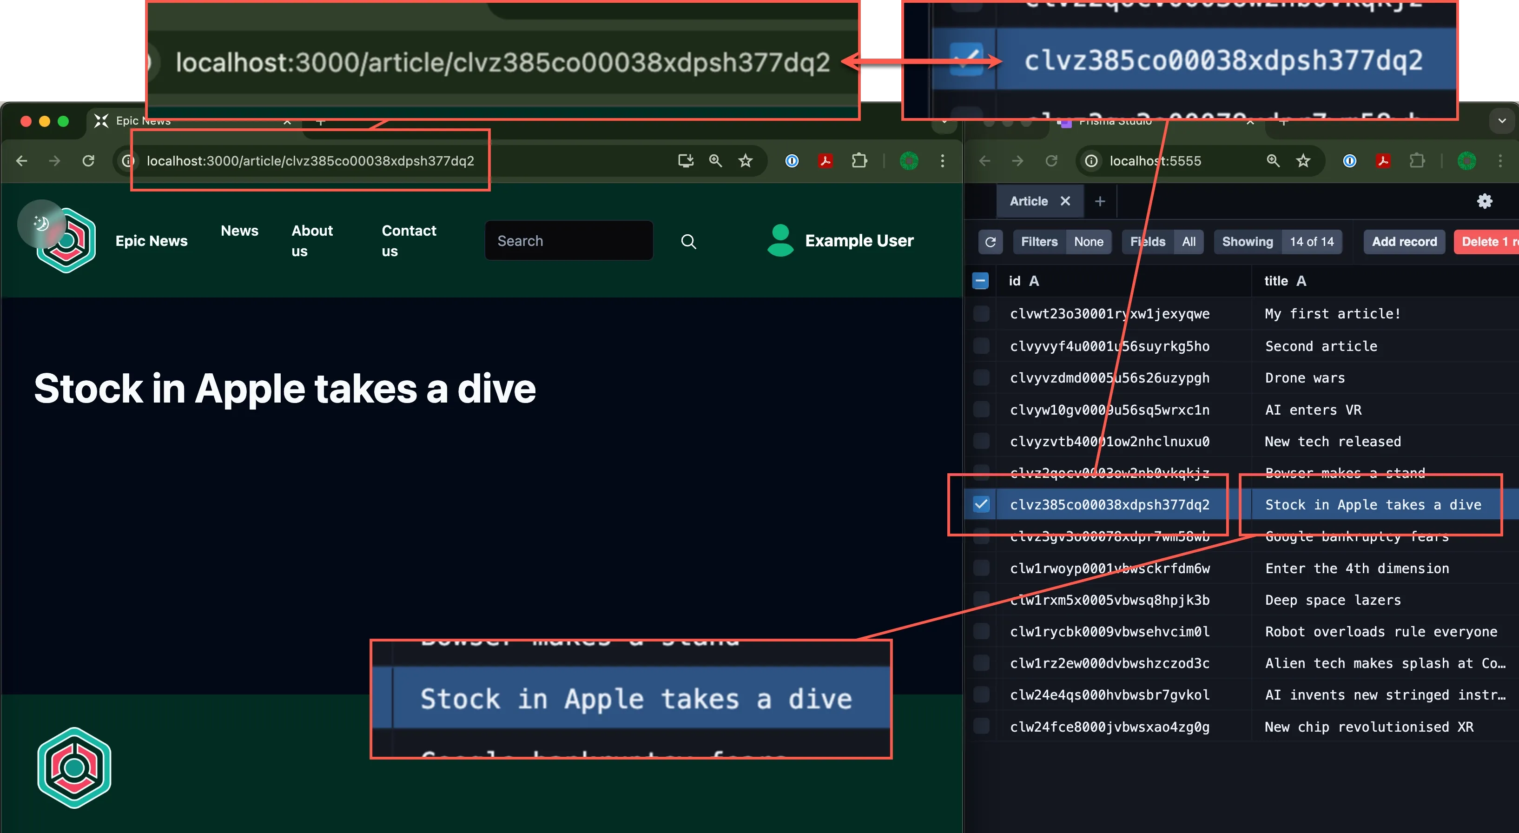
Task: Bookmark localhost:5555 with the star icon
Action: point(1303,160)
